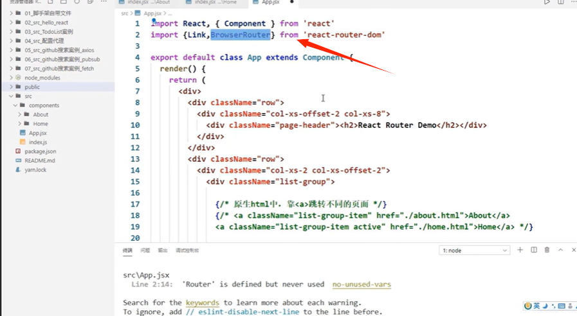Click the 'Line 2:14:' warning location

152,285
